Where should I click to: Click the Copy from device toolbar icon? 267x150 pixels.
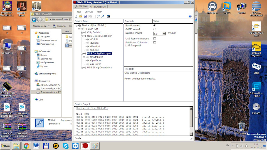(91, 16)
